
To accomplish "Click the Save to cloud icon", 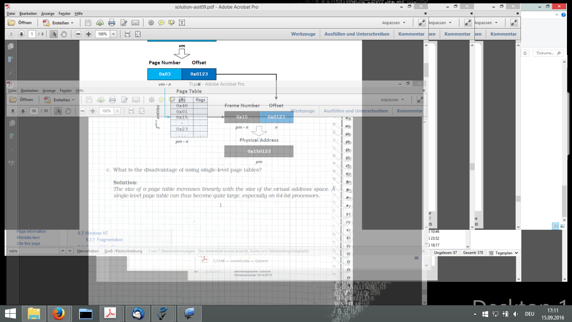I will tap(100, 23).
